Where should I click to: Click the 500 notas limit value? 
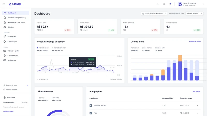tap(146, 51)
